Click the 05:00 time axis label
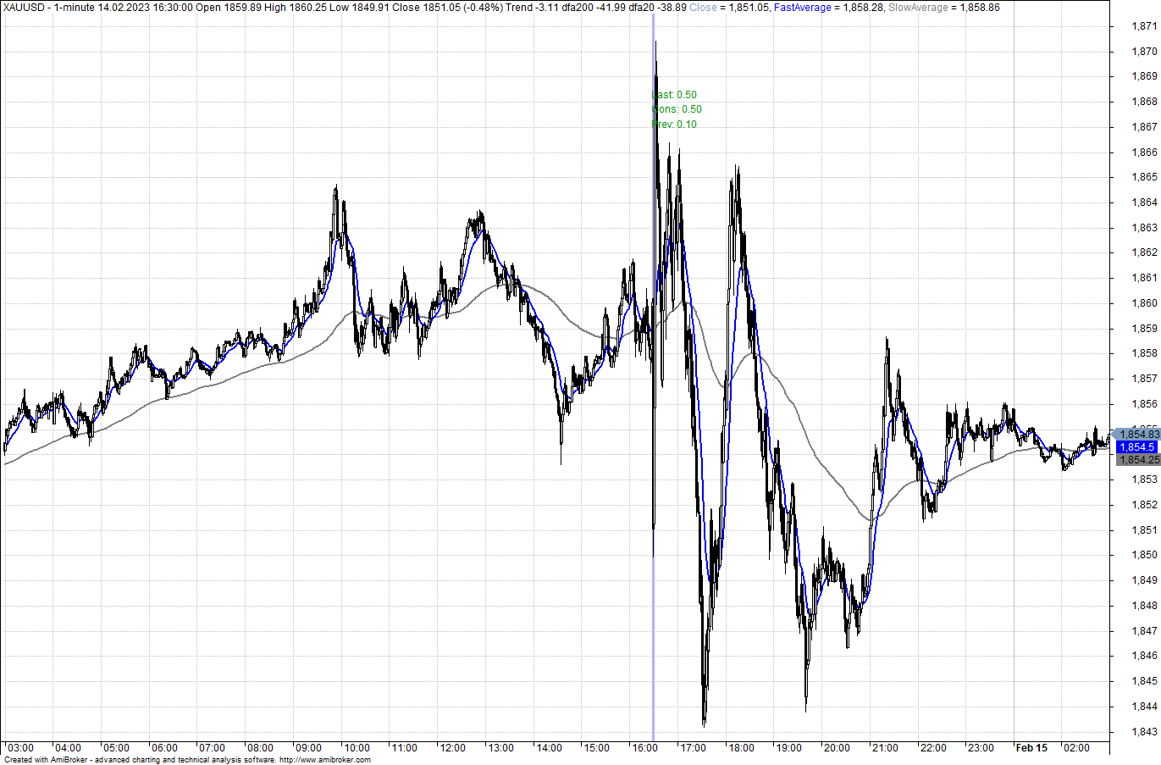 point(116,748)
